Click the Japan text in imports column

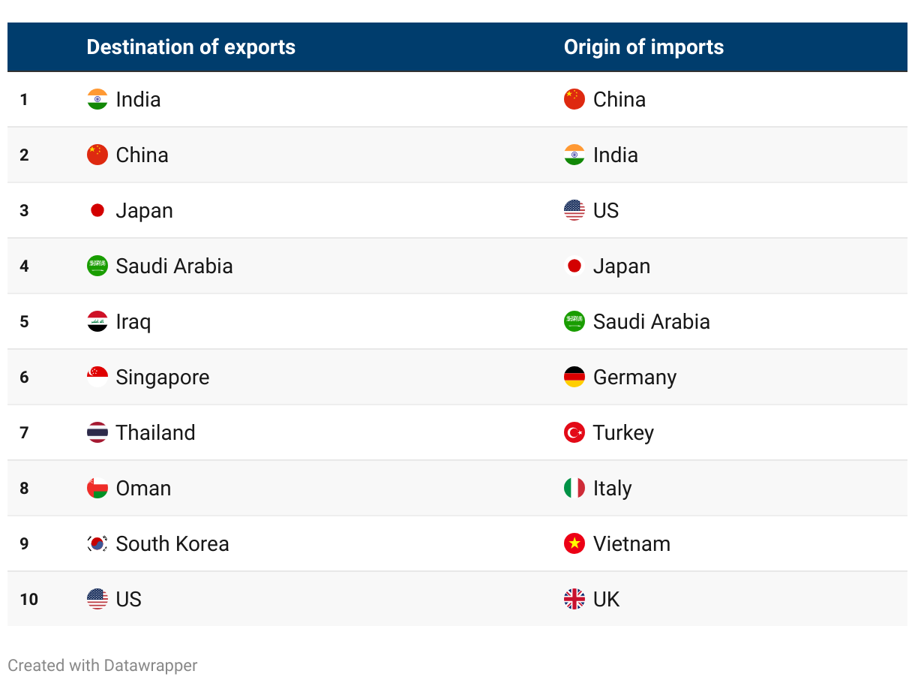click(622, 266)
